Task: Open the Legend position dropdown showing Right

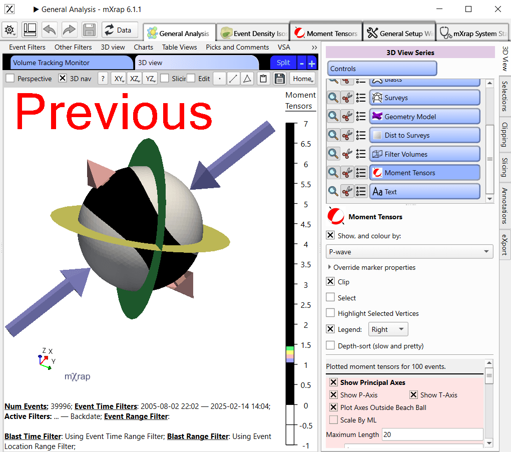Action: pyautogui.click(x=388, y=329)
